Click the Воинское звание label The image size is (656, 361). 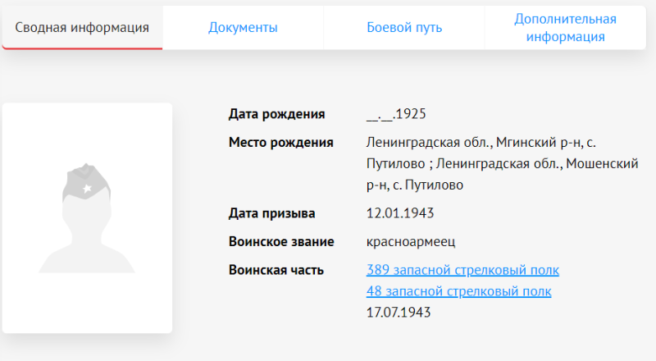point(281,241)
